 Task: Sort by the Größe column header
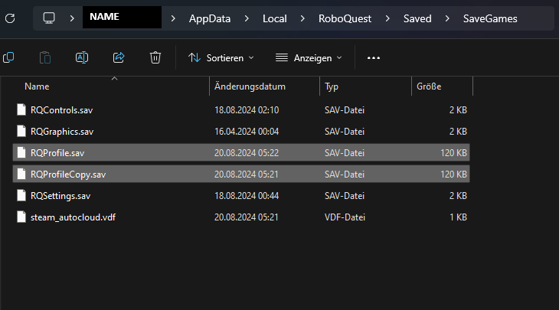tap(429, 86)
